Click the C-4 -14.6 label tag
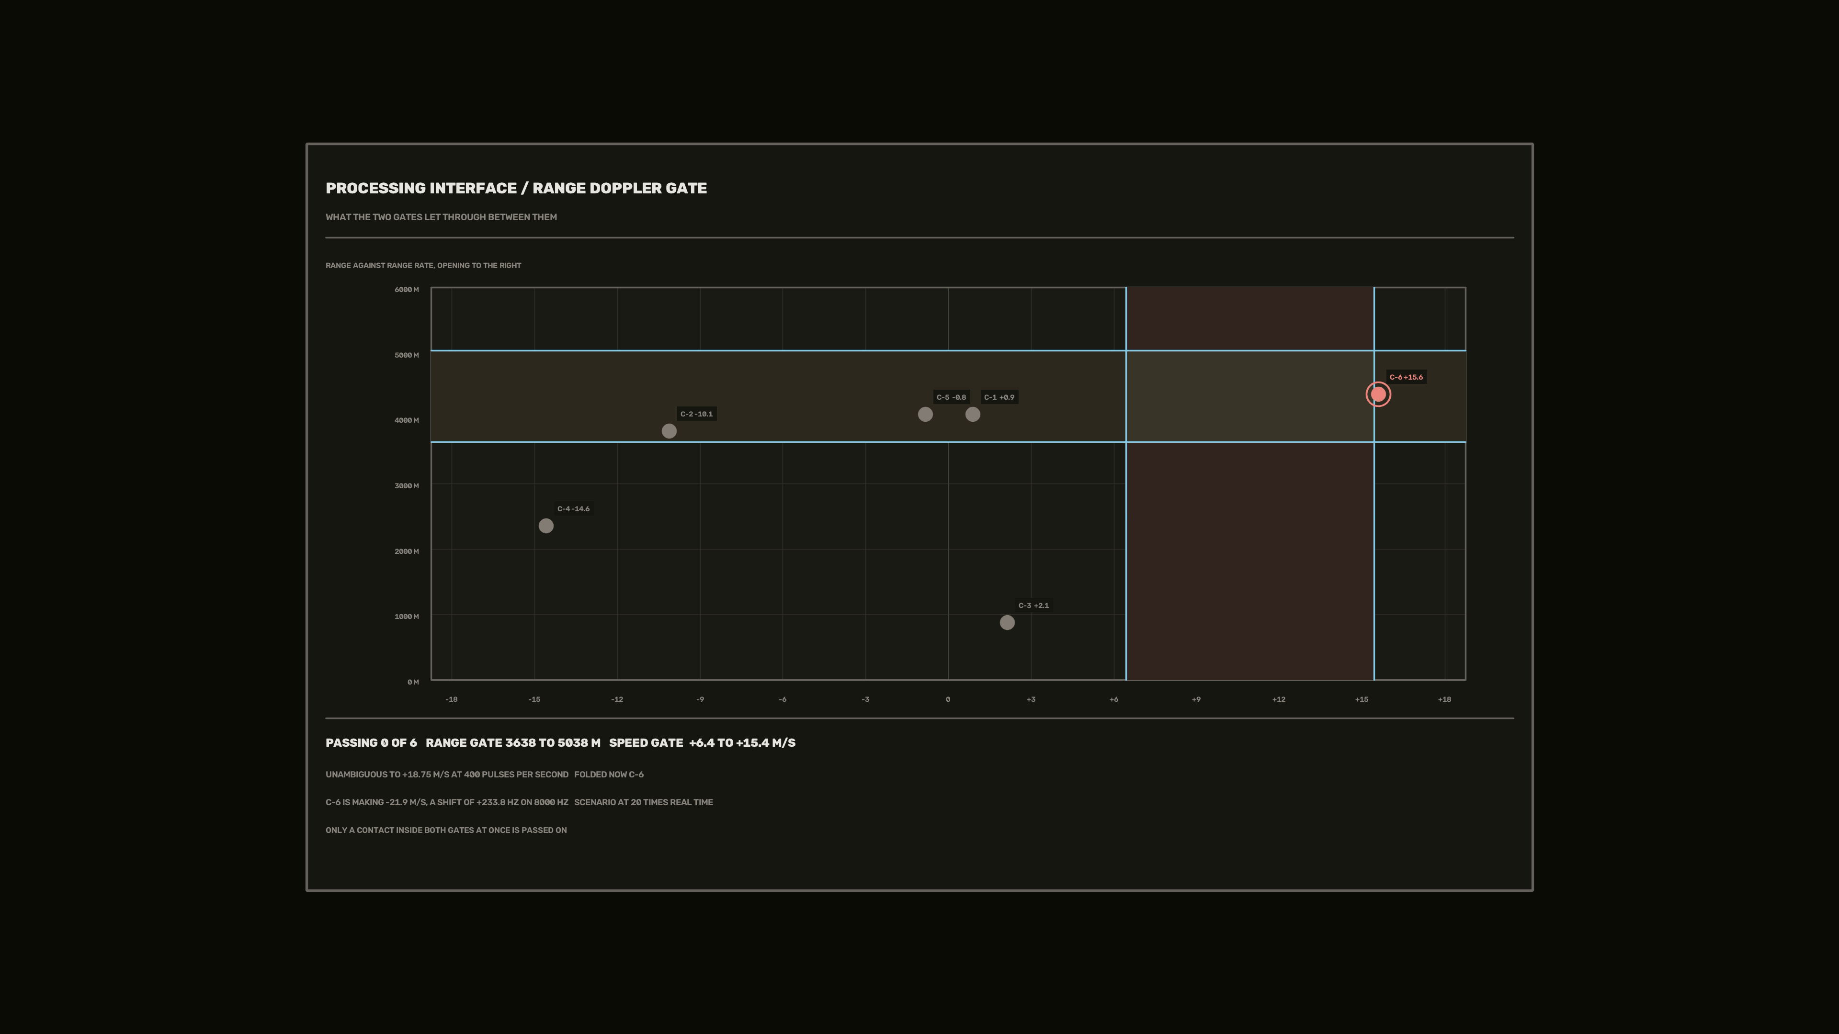This screenshot has width=1839, height=1034. tap(573, 509)
